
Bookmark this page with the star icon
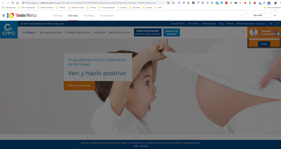click(x=173, y=3)
